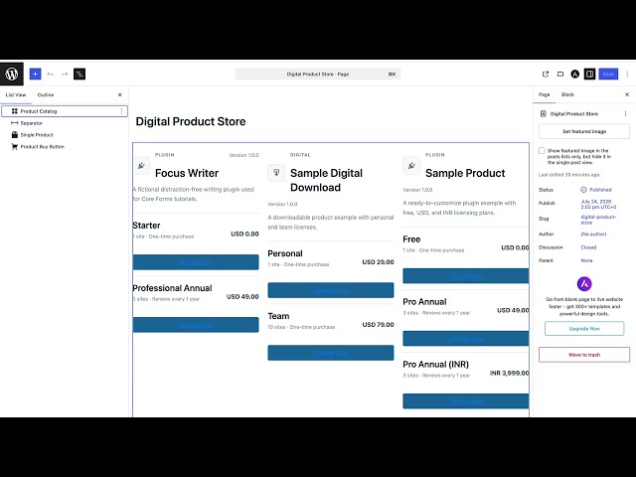Select the Single Product block
The image size is (636, 477).
point(37,135)
